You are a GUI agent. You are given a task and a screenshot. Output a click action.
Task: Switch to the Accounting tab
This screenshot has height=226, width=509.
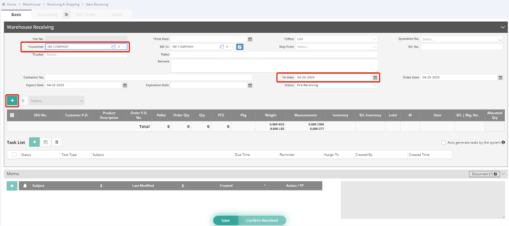tap(47, 15)
